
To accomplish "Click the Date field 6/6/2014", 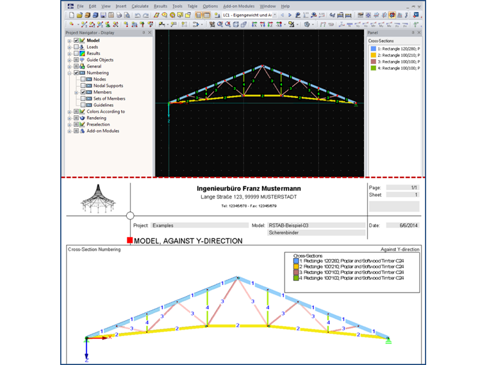I will 402,225.
